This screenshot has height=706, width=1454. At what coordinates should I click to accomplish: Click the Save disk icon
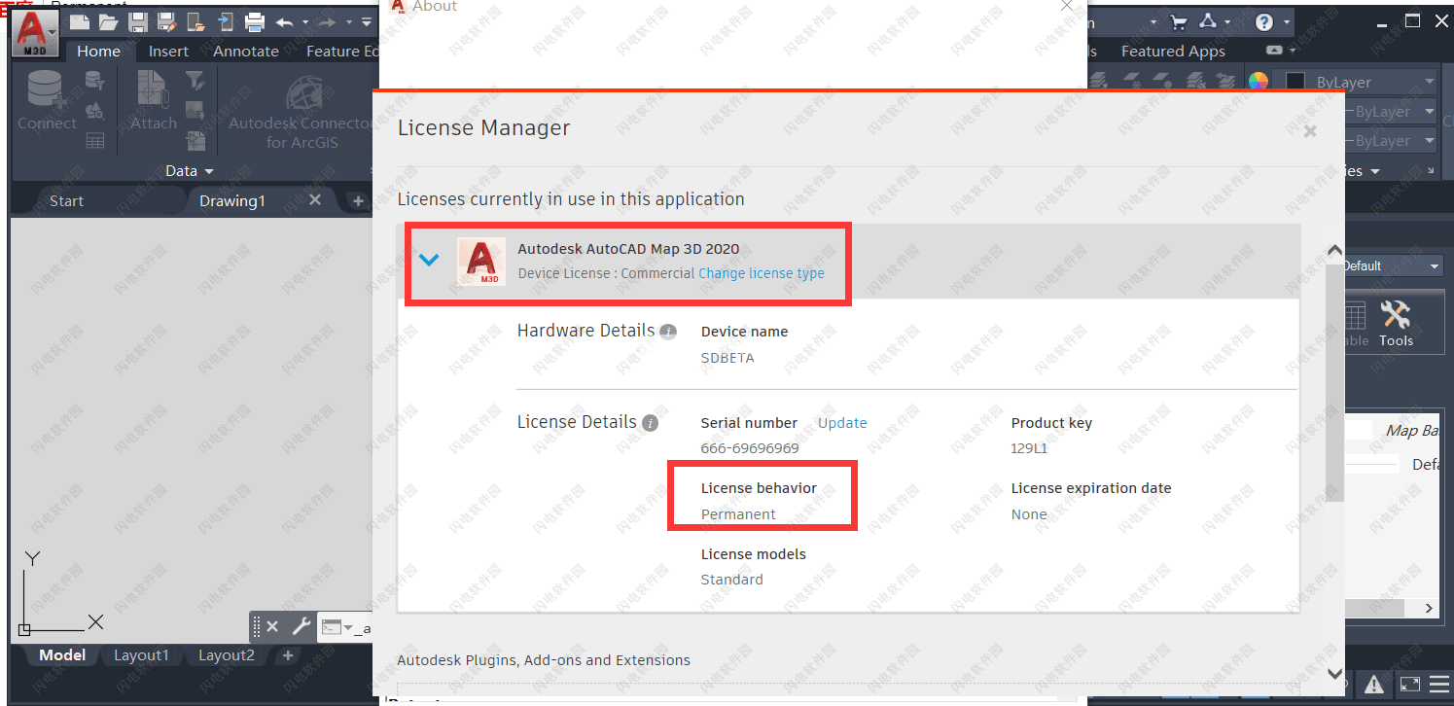click(x=138, y=21)
